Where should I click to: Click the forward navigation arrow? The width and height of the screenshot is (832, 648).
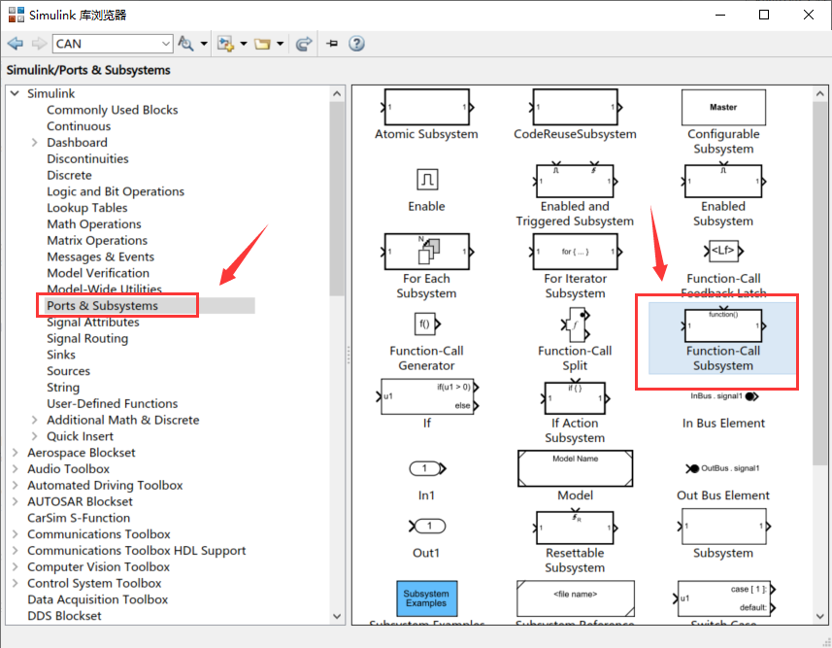(x=39, y=44)
